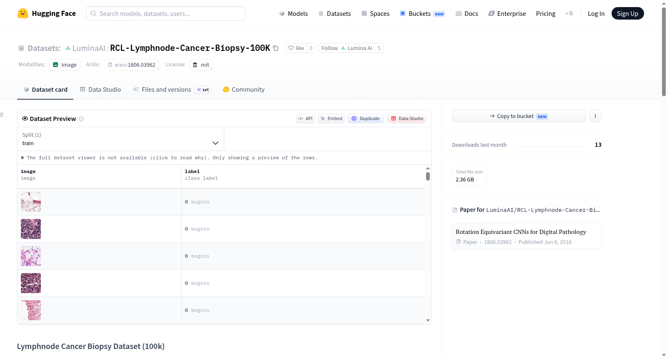Open the extra navigation menu icon
The image size is (667, 359).
point(569,13)
